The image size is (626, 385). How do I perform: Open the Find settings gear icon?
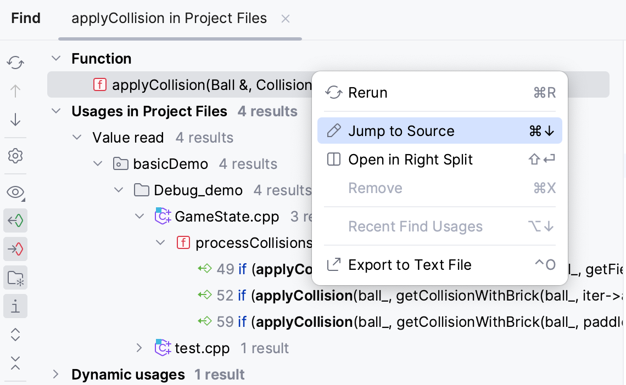[15, 156]
